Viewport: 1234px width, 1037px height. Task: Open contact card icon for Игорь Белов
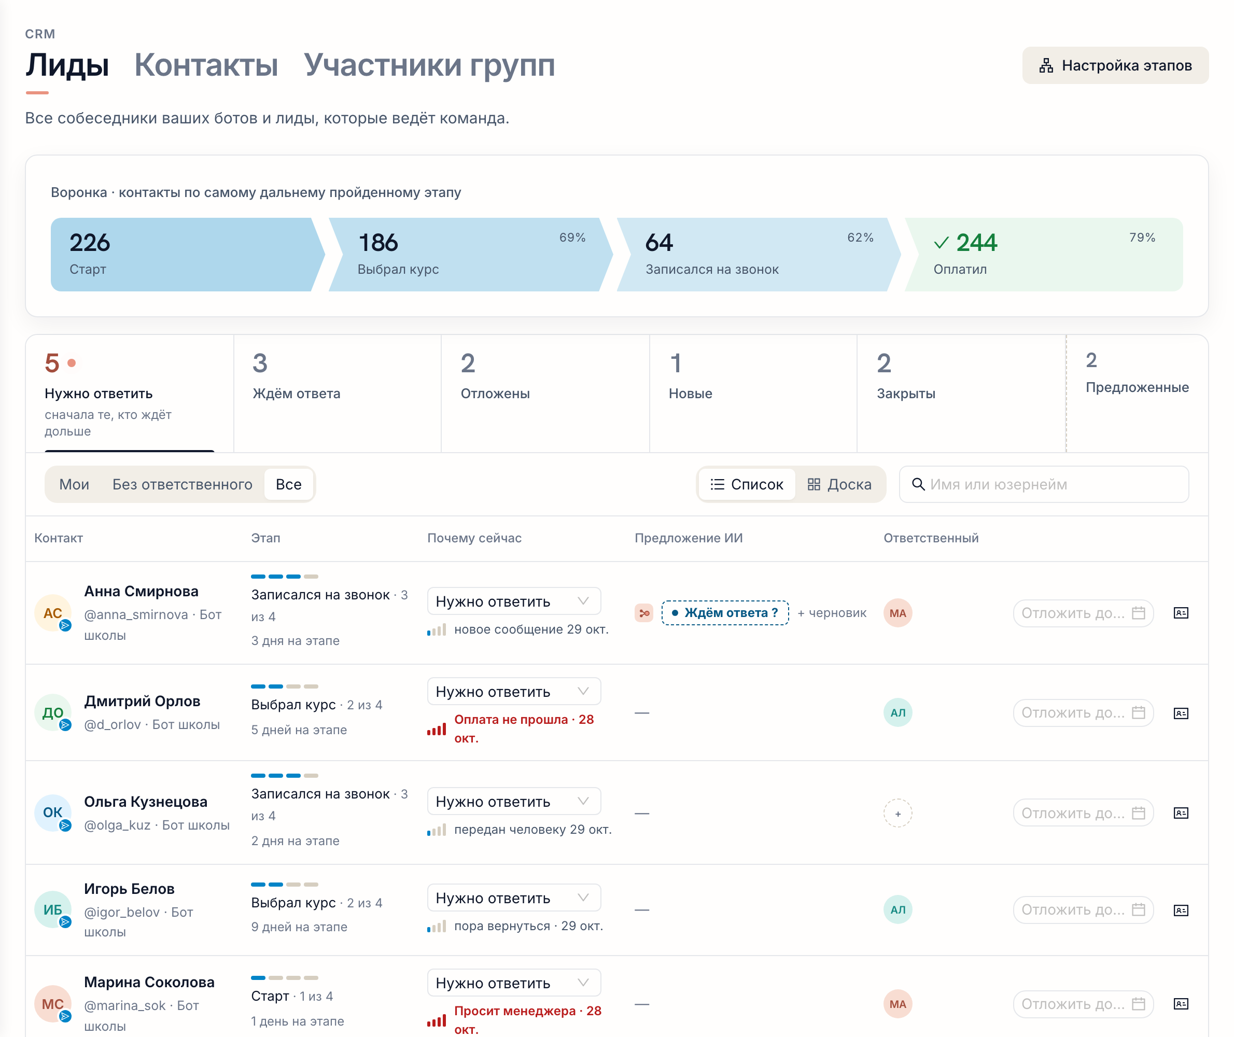[1181, 910]
